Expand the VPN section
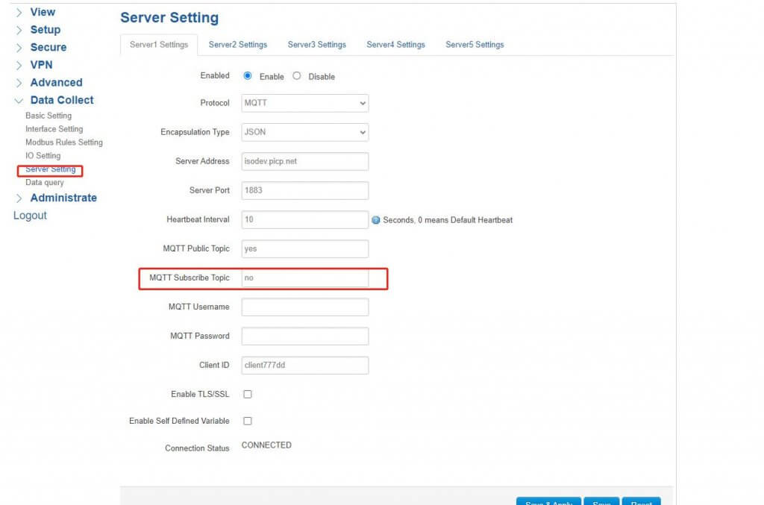Screen dimensions: 764x505 (43, 65)
